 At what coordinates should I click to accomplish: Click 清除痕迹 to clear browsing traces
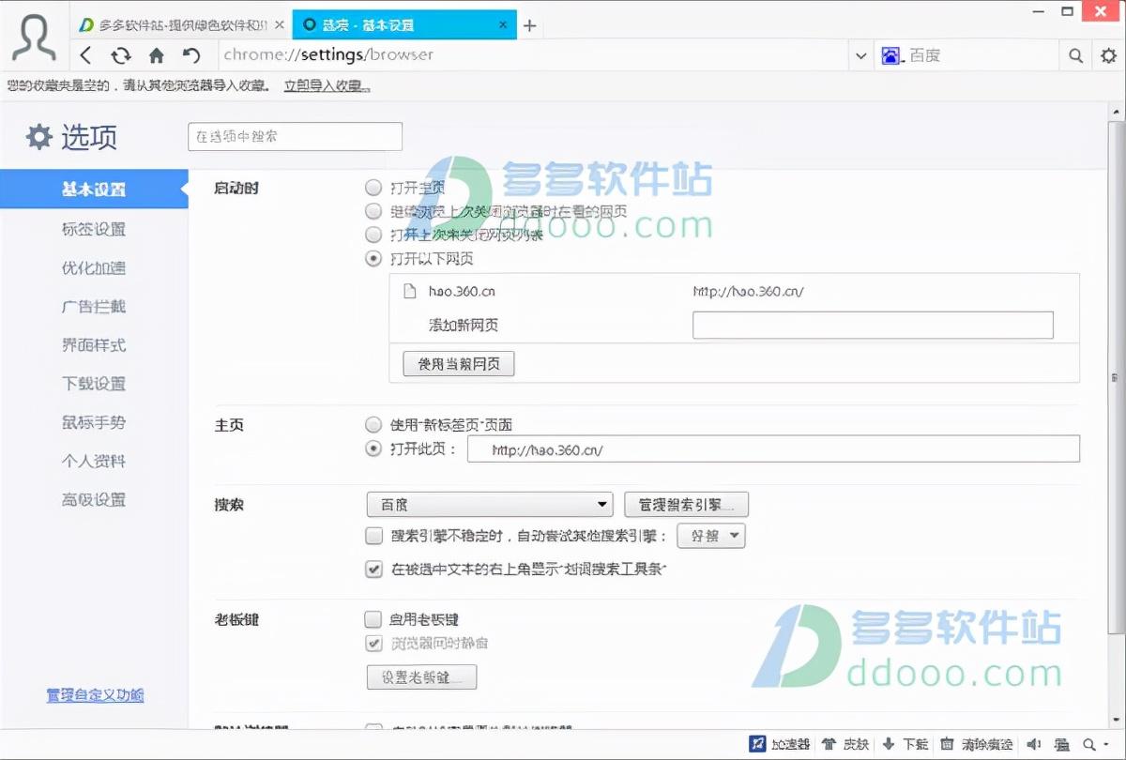click(x=978, y=743)
